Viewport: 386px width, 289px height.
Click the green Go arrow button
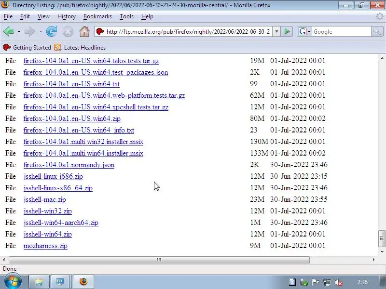tap(287, 31)
